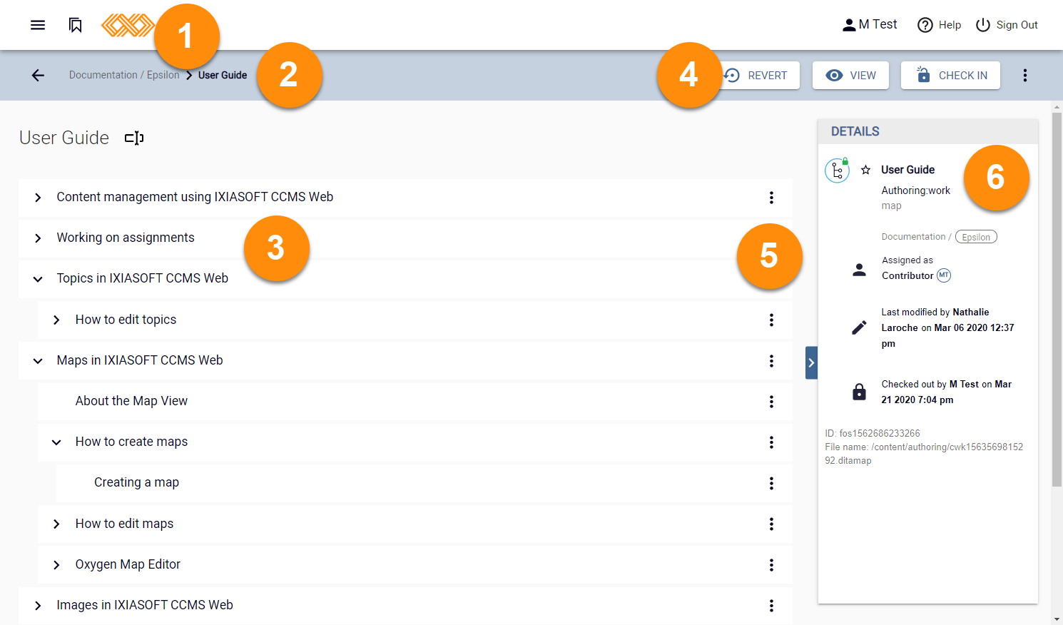1063x625 pixels.
Task: Open options menu for About the Map View
Action: [771, 402]
